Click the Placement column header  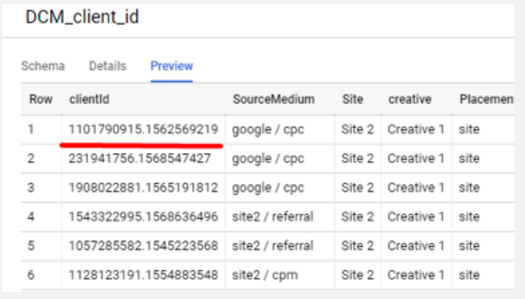pyautogui.click(x=486, y=100)
